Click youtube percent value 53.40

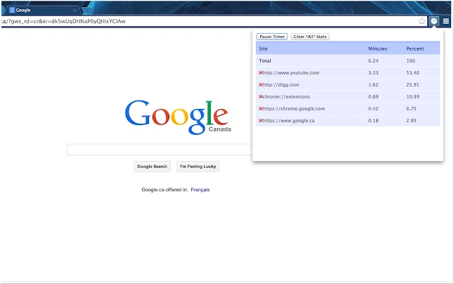point(413,72)
